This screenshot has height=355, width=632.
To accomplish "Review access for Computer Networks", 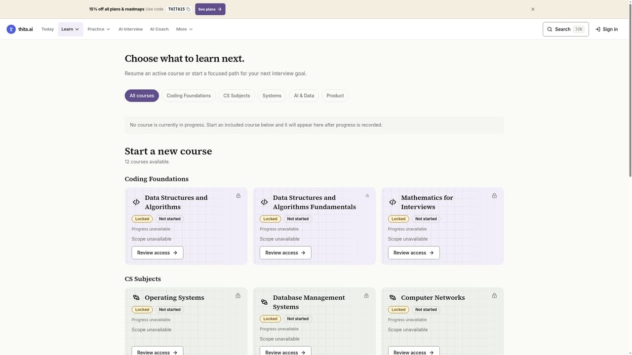I will (x=413, y=351).
